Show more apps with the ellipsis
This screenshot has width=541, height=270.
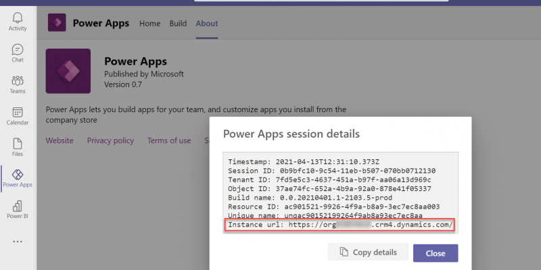(x=18, y=242)
